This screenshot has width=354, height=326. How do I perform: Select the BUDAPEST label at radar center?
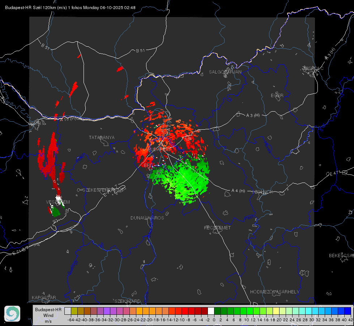click(x=159, y=149)
